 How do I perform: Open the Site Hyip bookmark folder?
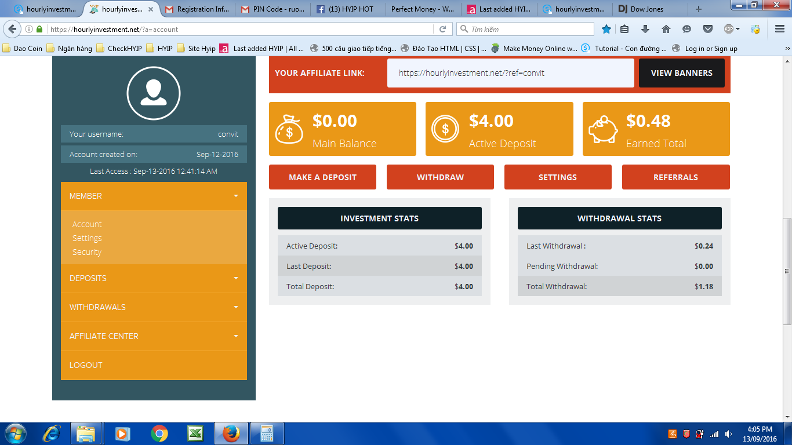[x=196, y=49]
